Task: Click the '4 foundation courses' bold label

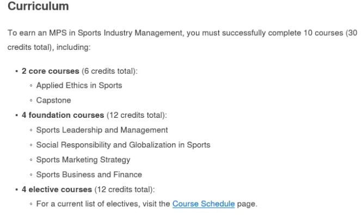Action: (x=63, y=115)
